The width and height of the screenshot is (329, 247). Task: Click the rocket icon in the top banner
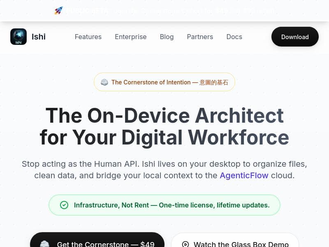click(x=58, y=11)
